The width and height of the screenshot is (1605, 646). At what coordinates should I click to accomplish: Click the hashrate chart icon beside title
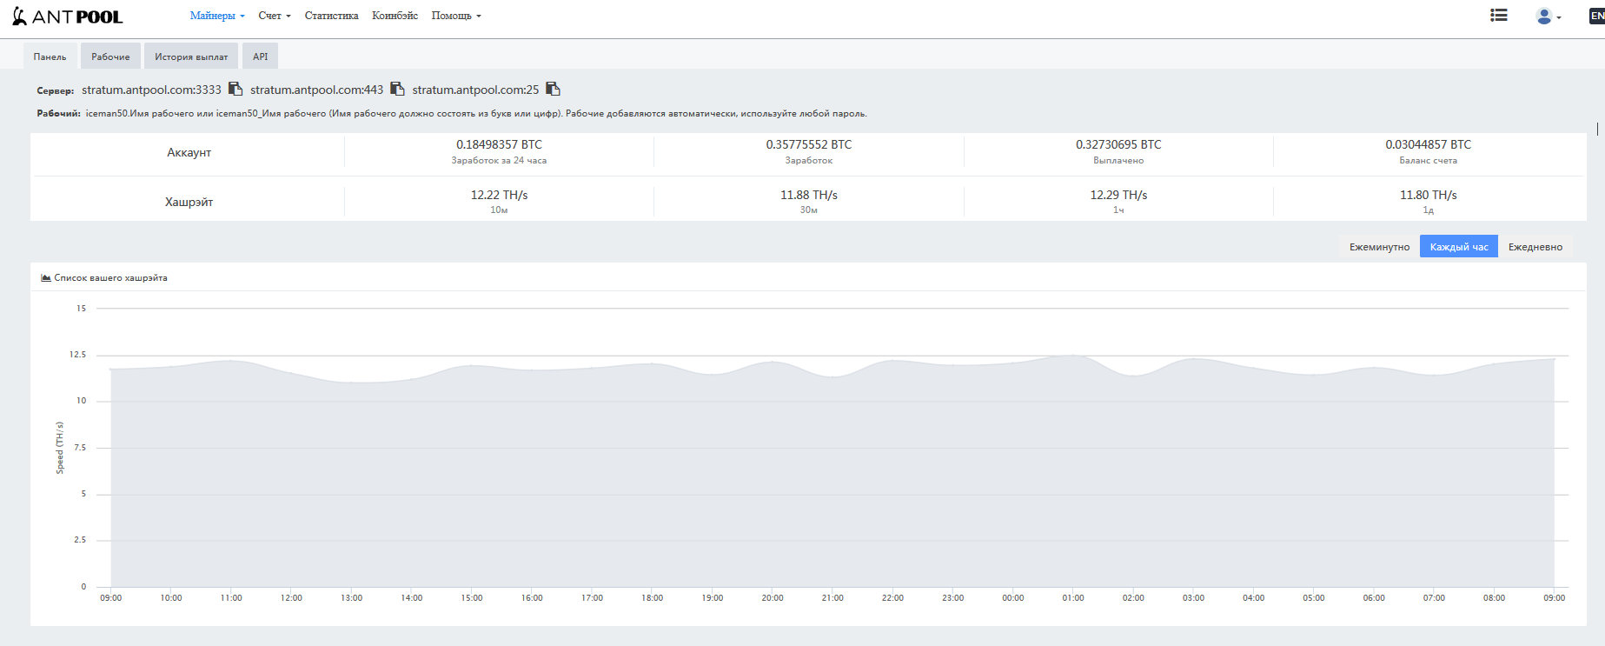pos(46,278)
